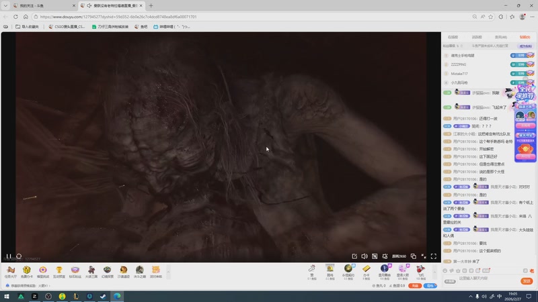Select ZZZZPING in the leaderboard
Viewport: 538px width, 302px height.
[x=459, y=64]
